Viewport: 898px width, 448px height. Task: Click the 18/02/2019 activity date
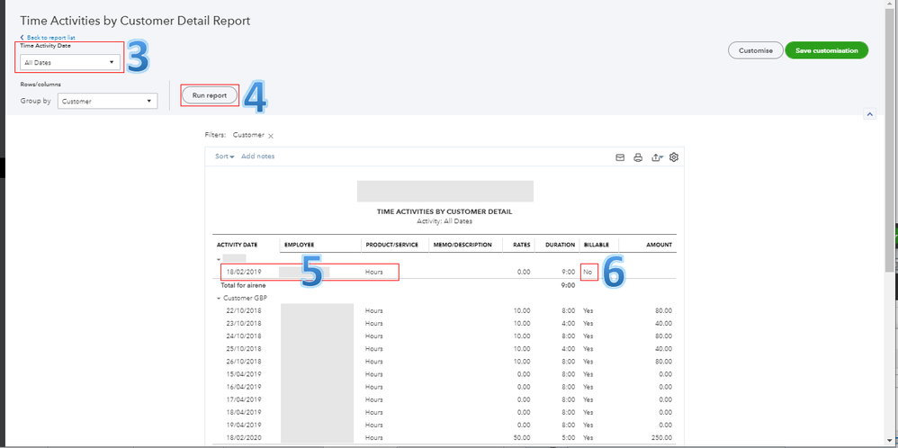tap(245, 272)
